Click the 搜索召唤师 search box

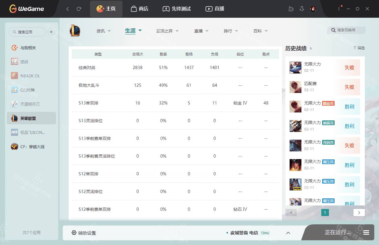point(346,30)
